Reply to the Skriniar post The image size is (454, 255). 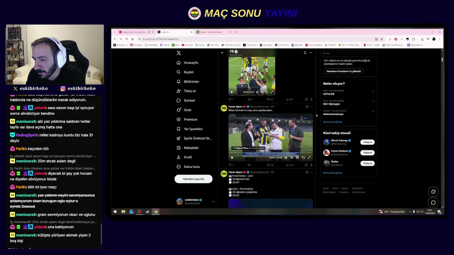(x=230, y=165)
